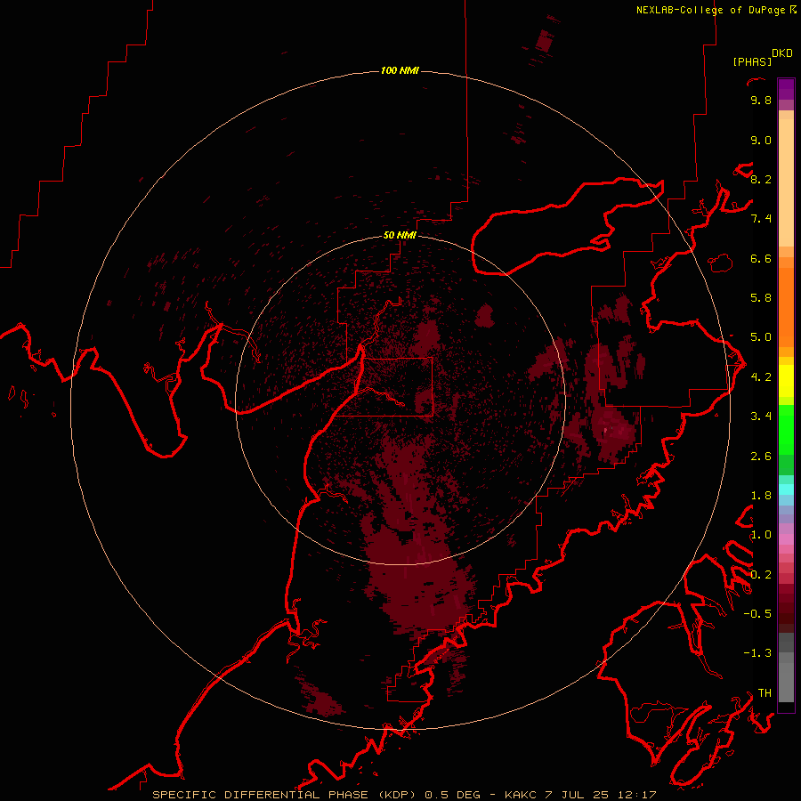Click the 3.4 value on the legend
The image size is (801, 801).
point(761,417)
